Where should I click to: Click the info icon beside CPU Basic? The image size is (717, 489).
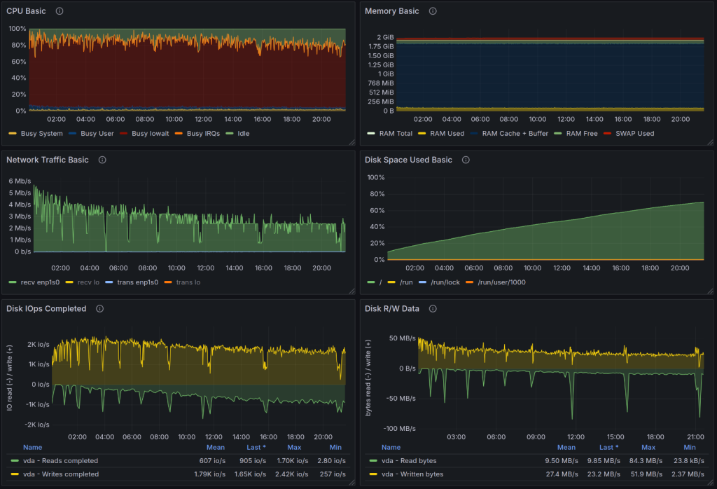[60, 11]
